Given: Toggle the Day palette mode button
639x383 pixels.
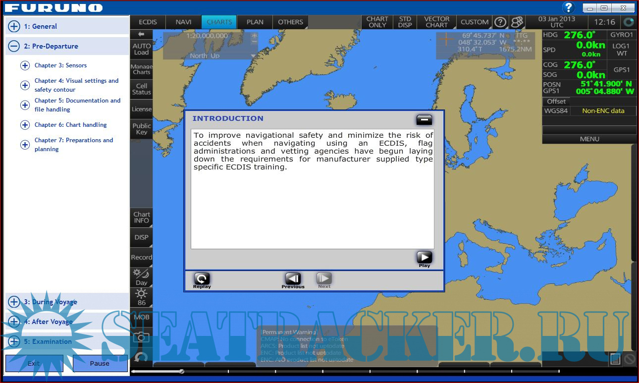Looking at the screenshot, I should pos(141,277).
